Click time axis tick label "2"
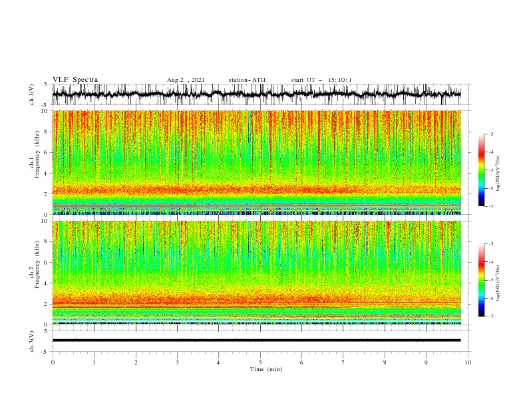The height and width of the screenshot is (407, 527). pos(136,362)
